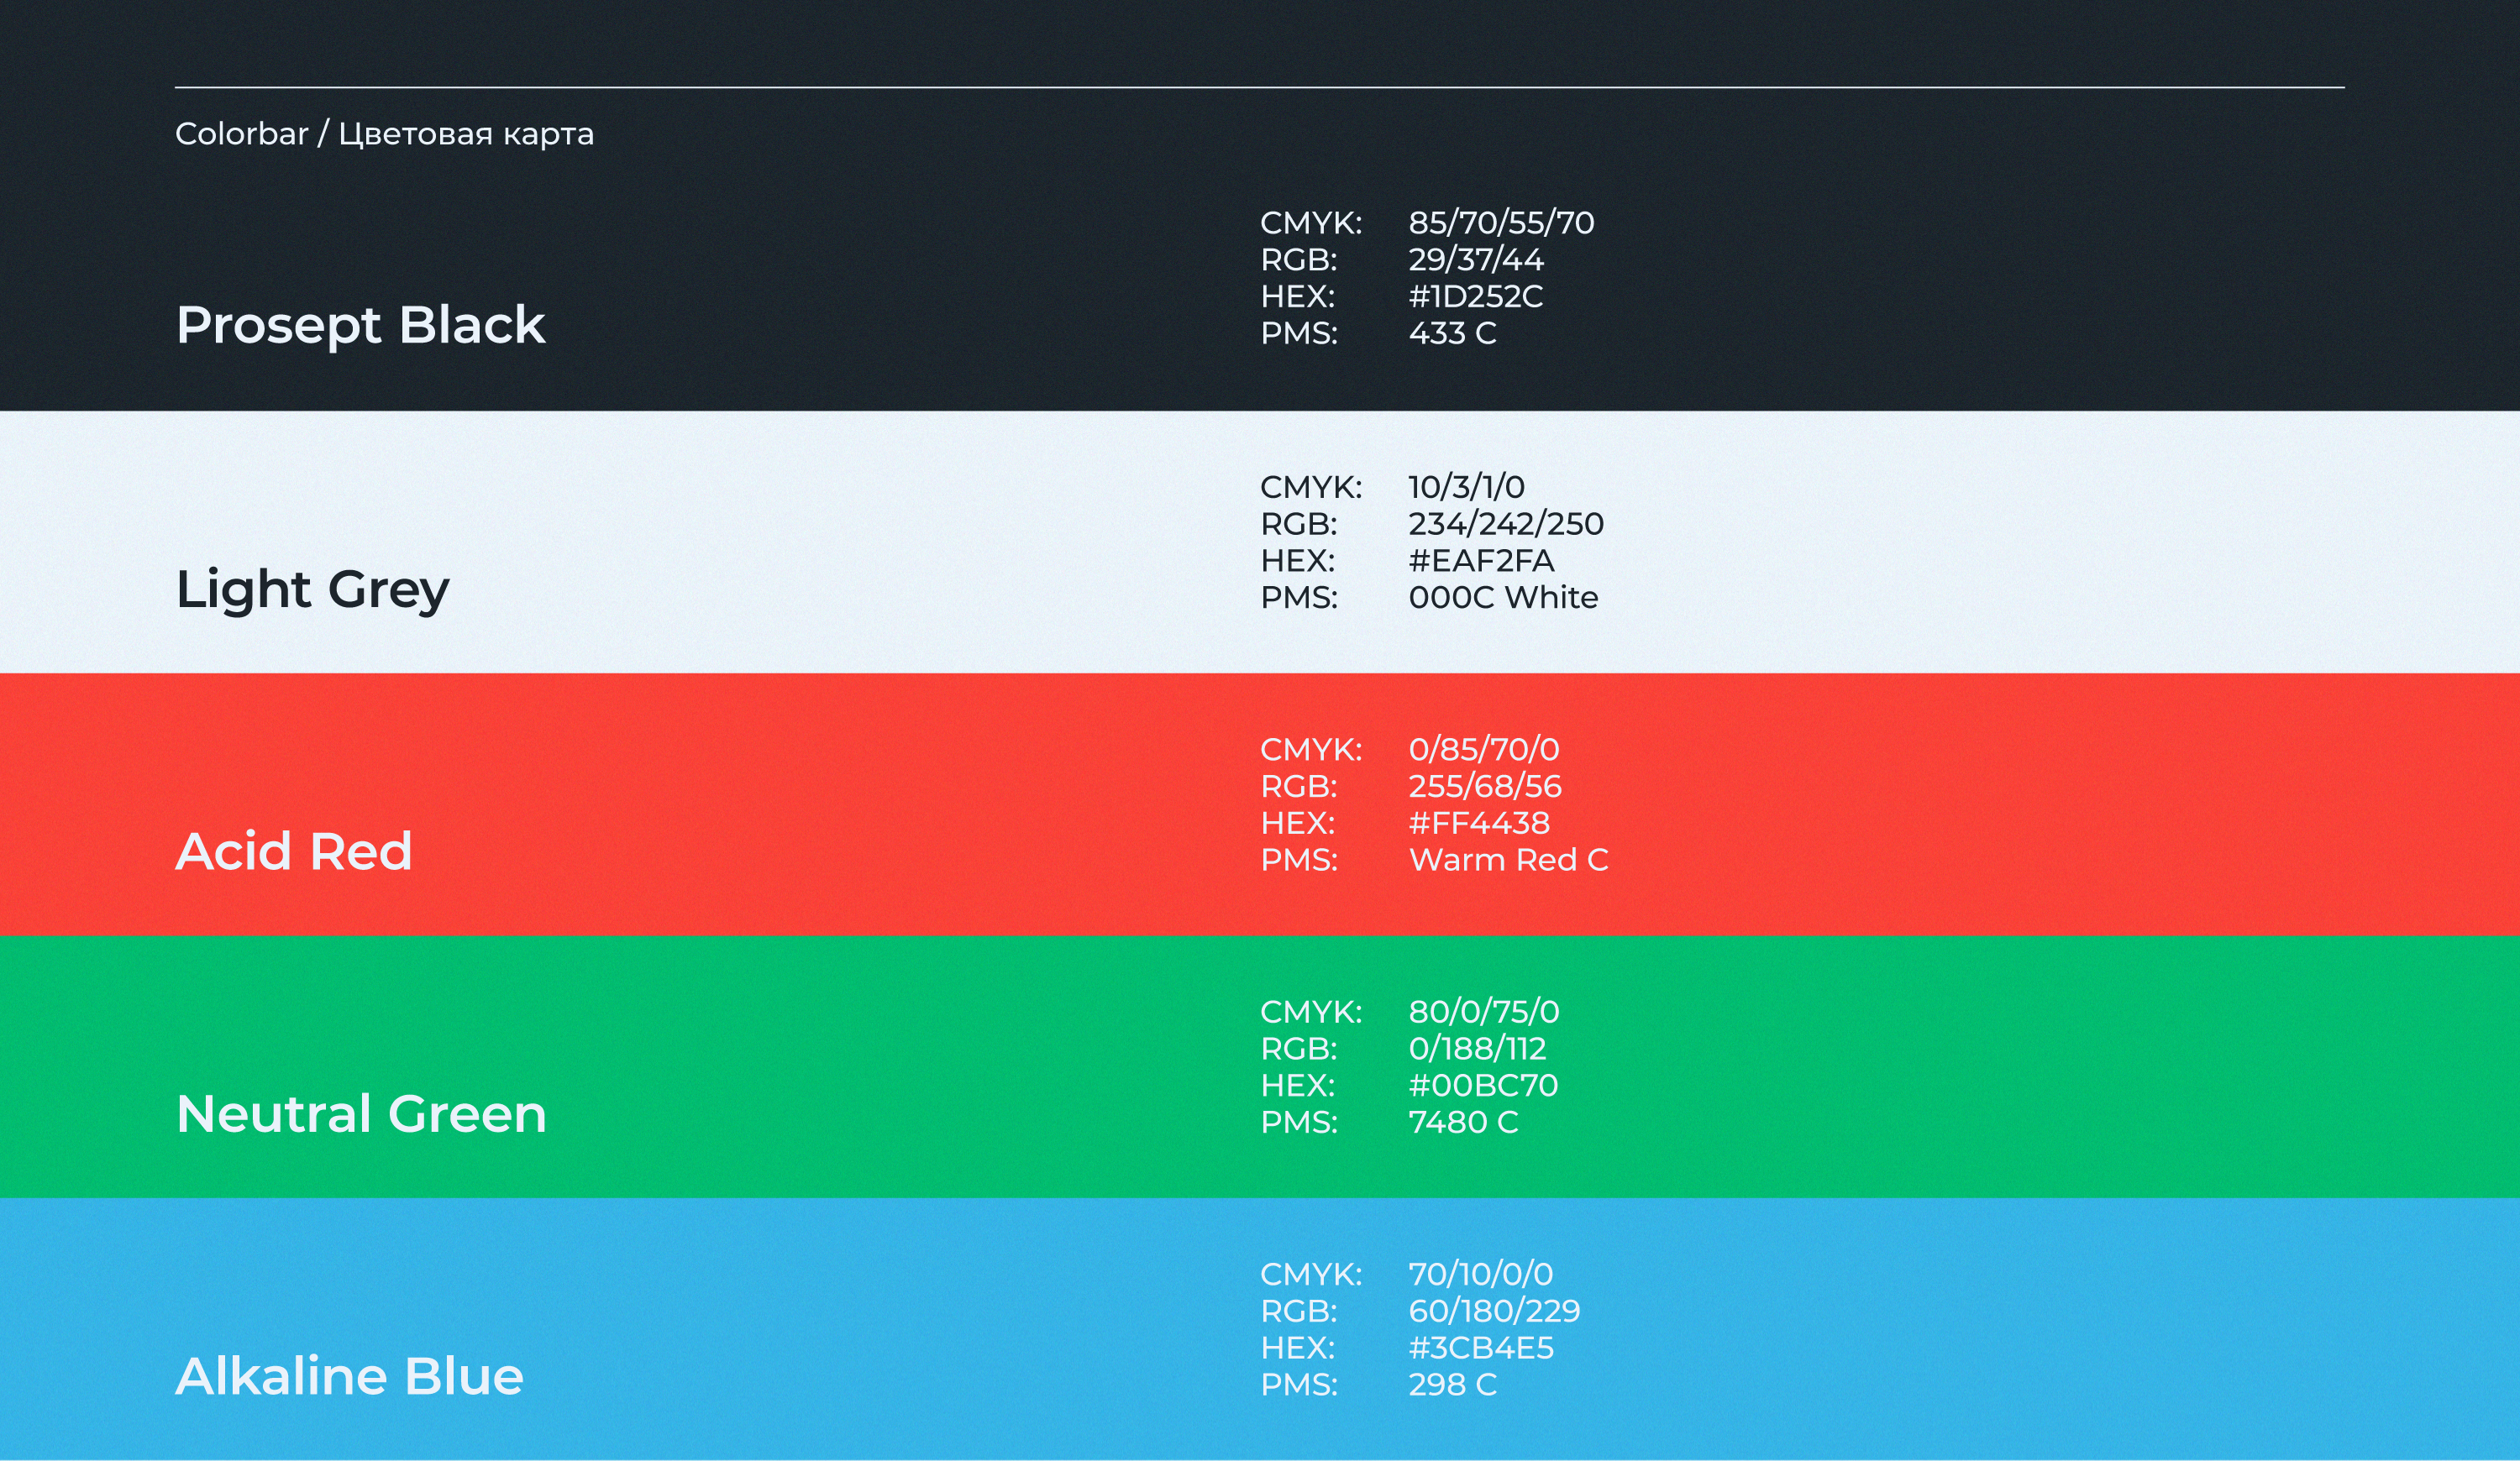The image size is (2520, 1461).
Task: Click the PMS value 7480 C
Action: tap(1462, 1123)
